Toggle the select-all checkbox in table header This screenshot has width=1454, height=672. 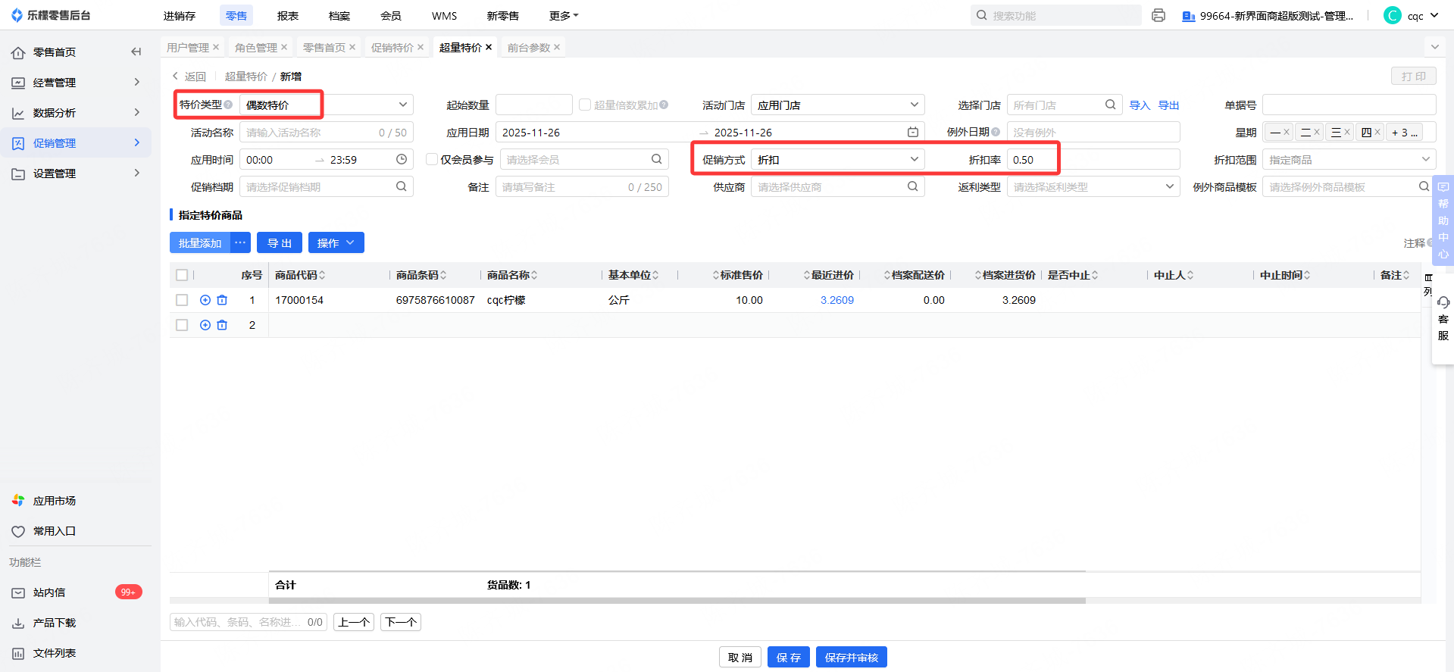pyautogui.click(x=182, y=275)
